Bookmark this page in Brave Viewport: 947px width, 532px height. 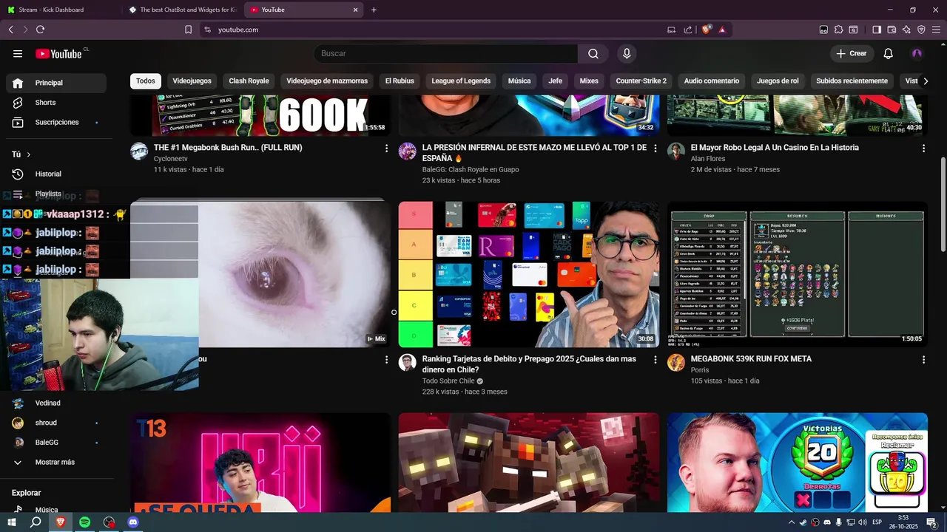(x=188, y=30)
